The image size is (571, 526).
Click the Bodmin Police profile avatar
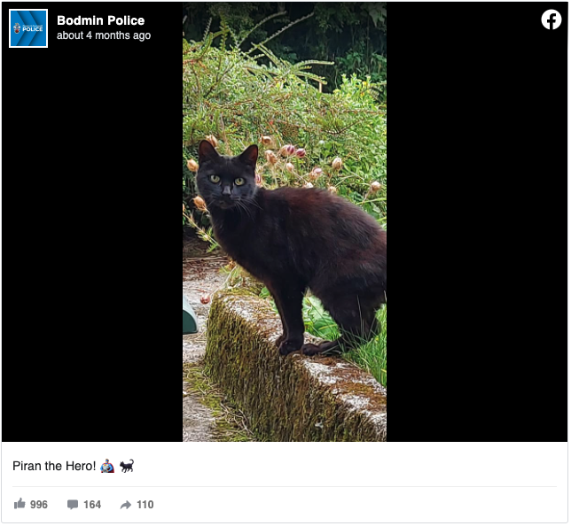(28, 28)
